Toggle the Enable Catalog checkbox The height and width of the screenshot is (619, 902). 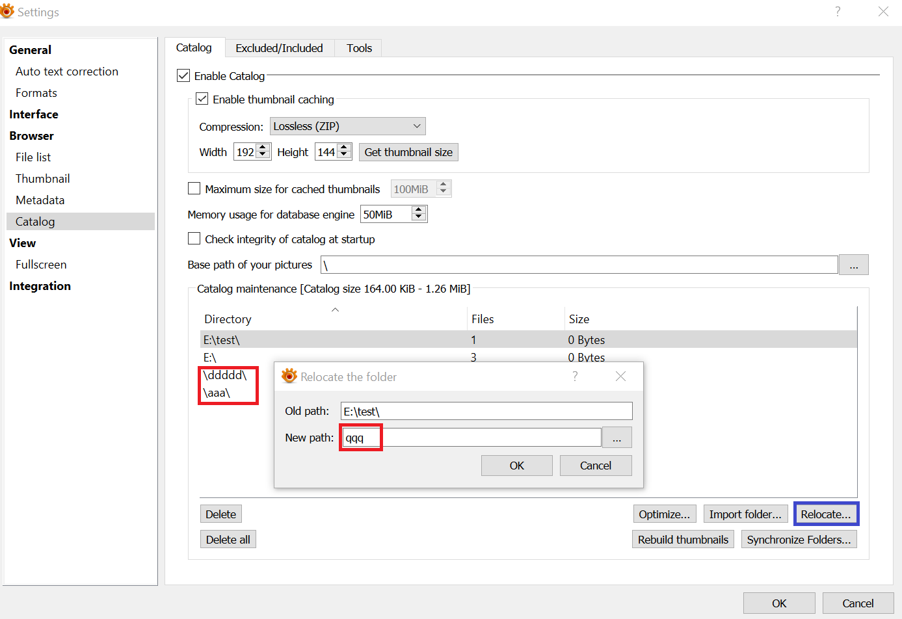[x=183, y=76]
